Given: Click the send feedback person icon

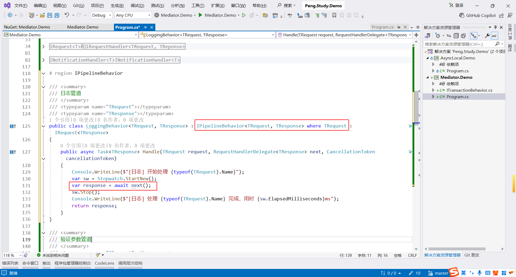Looking at the screenshot, I should pyautogui.click(x=510, y=15).
